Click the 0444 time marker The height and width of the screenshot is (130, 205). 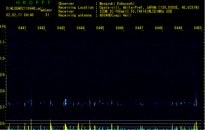coord(81,28)
